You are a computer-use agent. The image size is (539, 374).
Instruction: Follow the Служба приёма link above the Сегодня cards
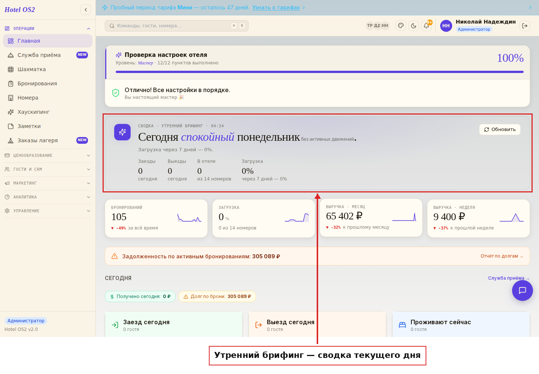tap(509, 278)
